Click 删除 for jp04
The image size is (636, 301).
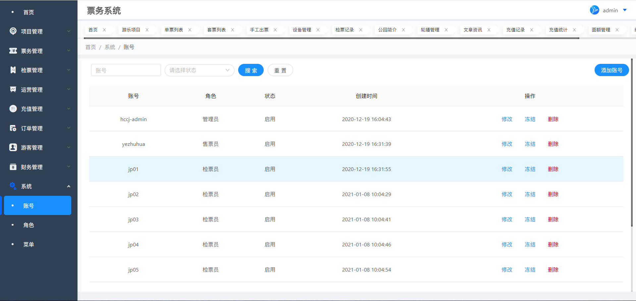tap(553, 244)
